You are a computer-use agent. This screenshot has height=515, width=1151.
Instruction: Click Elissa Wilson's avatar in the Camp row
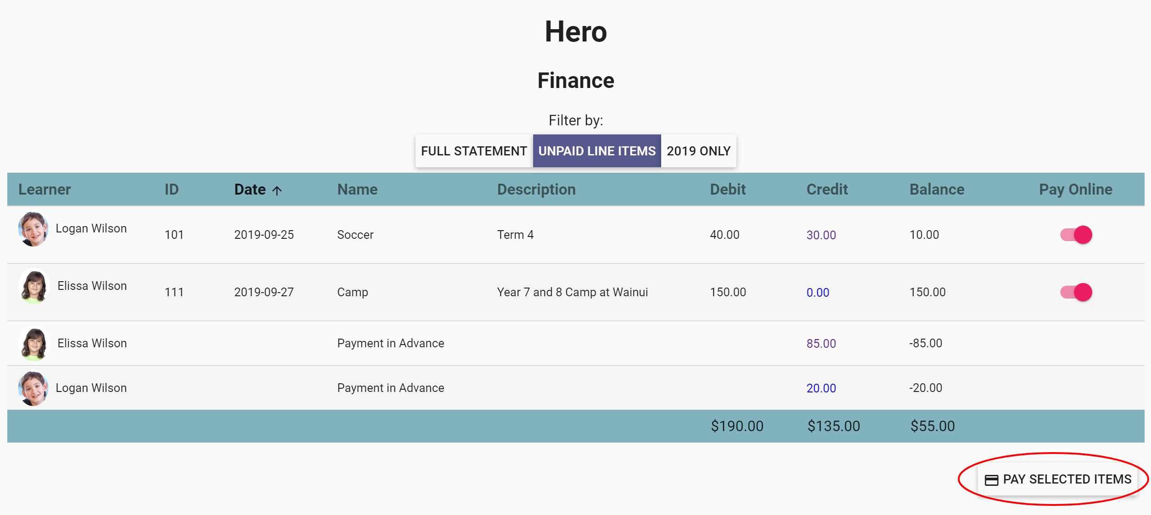coord(34,287)
